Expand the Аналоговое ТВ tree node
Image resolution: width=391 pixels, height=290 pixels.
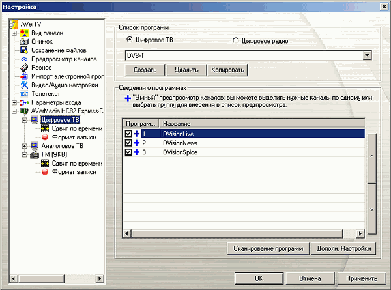[x=24, y=146]
